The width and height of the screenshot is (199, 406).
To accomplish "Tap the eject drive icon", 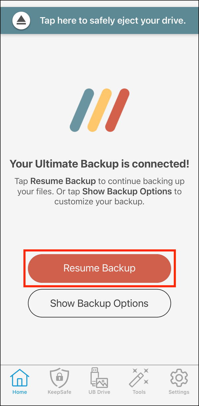I will point(22,21).
